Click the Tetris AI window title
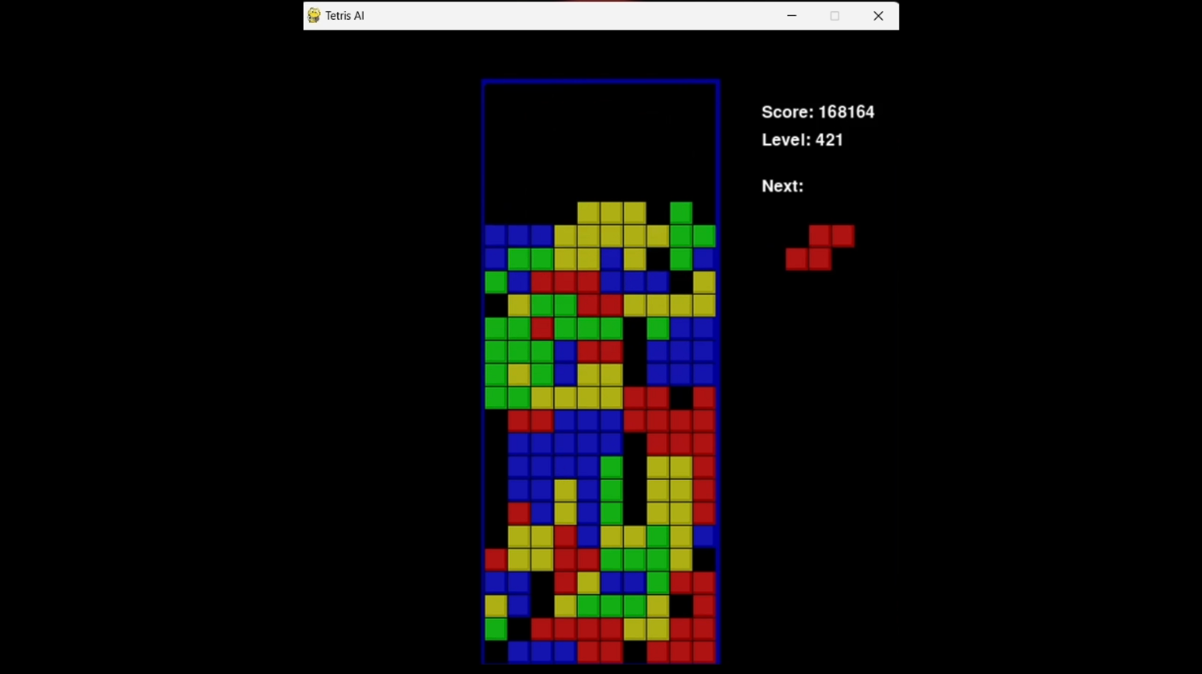Viewport: 1202px width, 674px height. click(345, 16)
